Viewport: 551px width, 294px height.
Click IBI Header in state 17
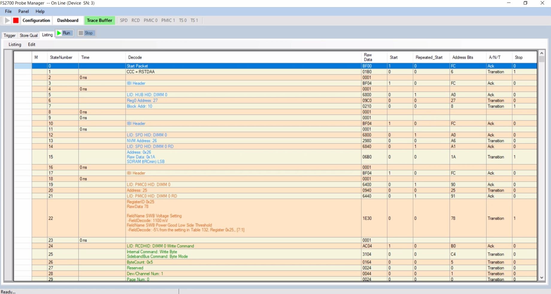[x=136, y=173]
